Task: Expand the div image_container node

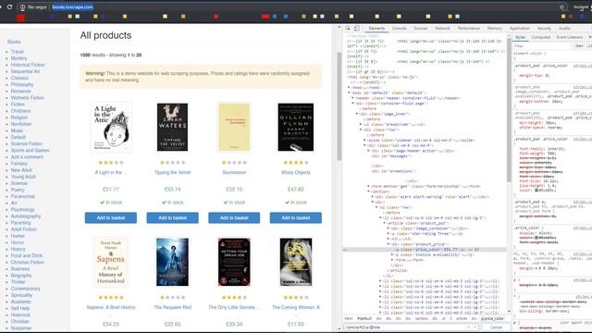Action: [388, 228]
